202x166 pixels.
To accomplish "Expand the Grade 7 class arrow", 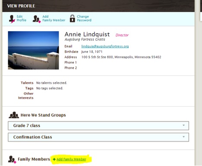I will [x=184, y=125].
